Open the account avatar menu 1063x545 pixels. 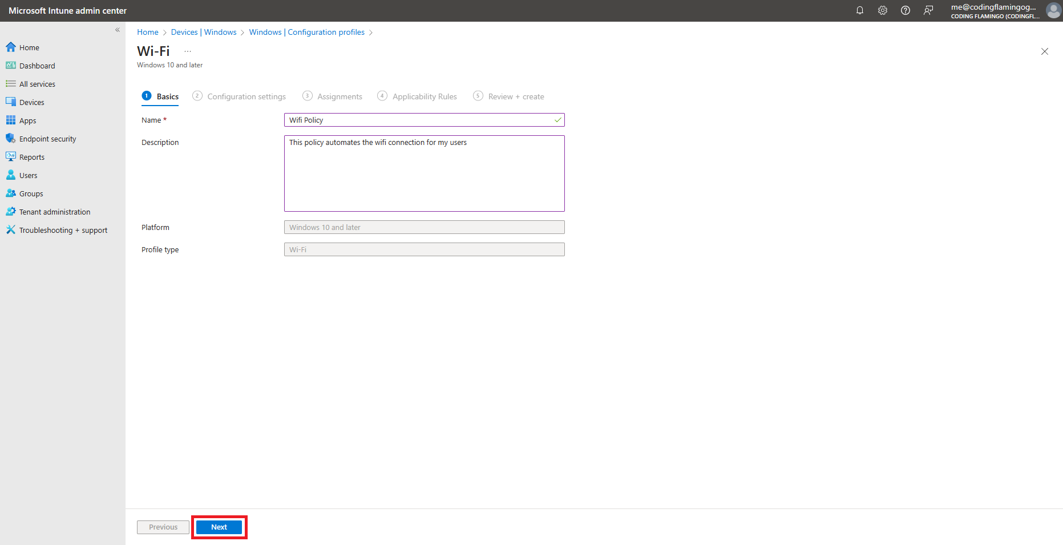(1053, 10)
